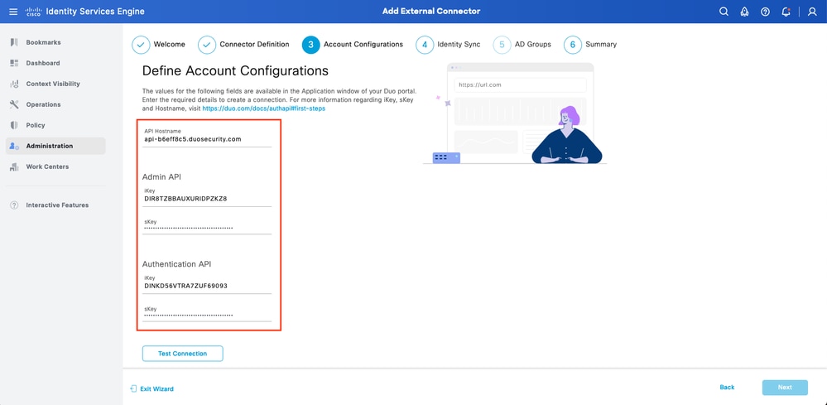Click the Identity Services Engine title

click(95, 12)
